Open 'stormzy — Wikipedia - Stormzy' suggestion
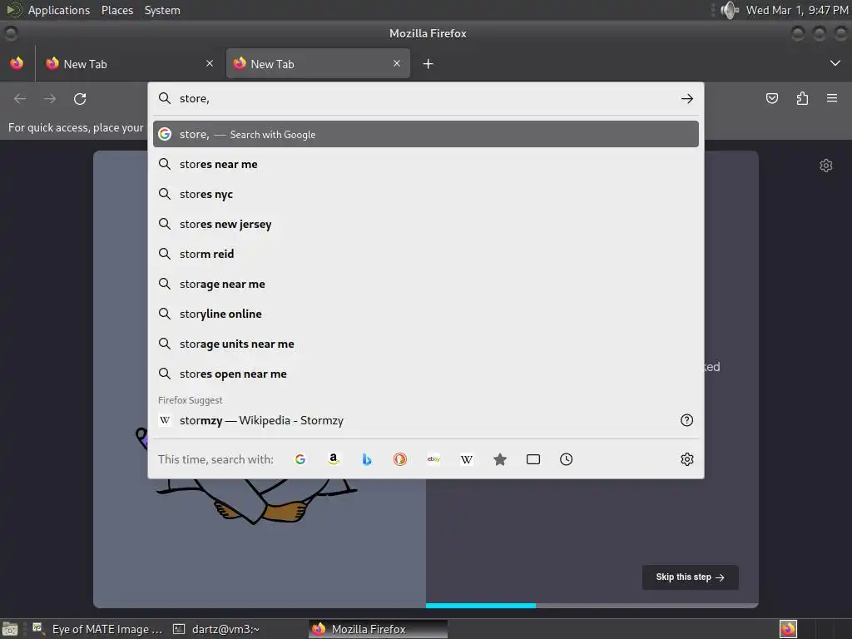Image resolution: width=852 pixels, height=639 pixels. (x=426, y=420)
